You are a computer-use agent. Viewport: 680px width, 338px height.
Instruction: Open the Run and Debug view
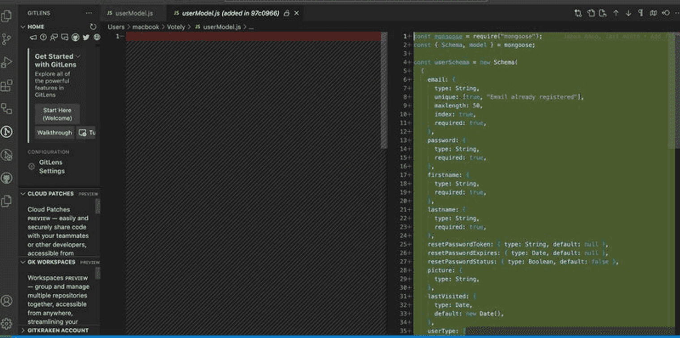tap(7, 62)
